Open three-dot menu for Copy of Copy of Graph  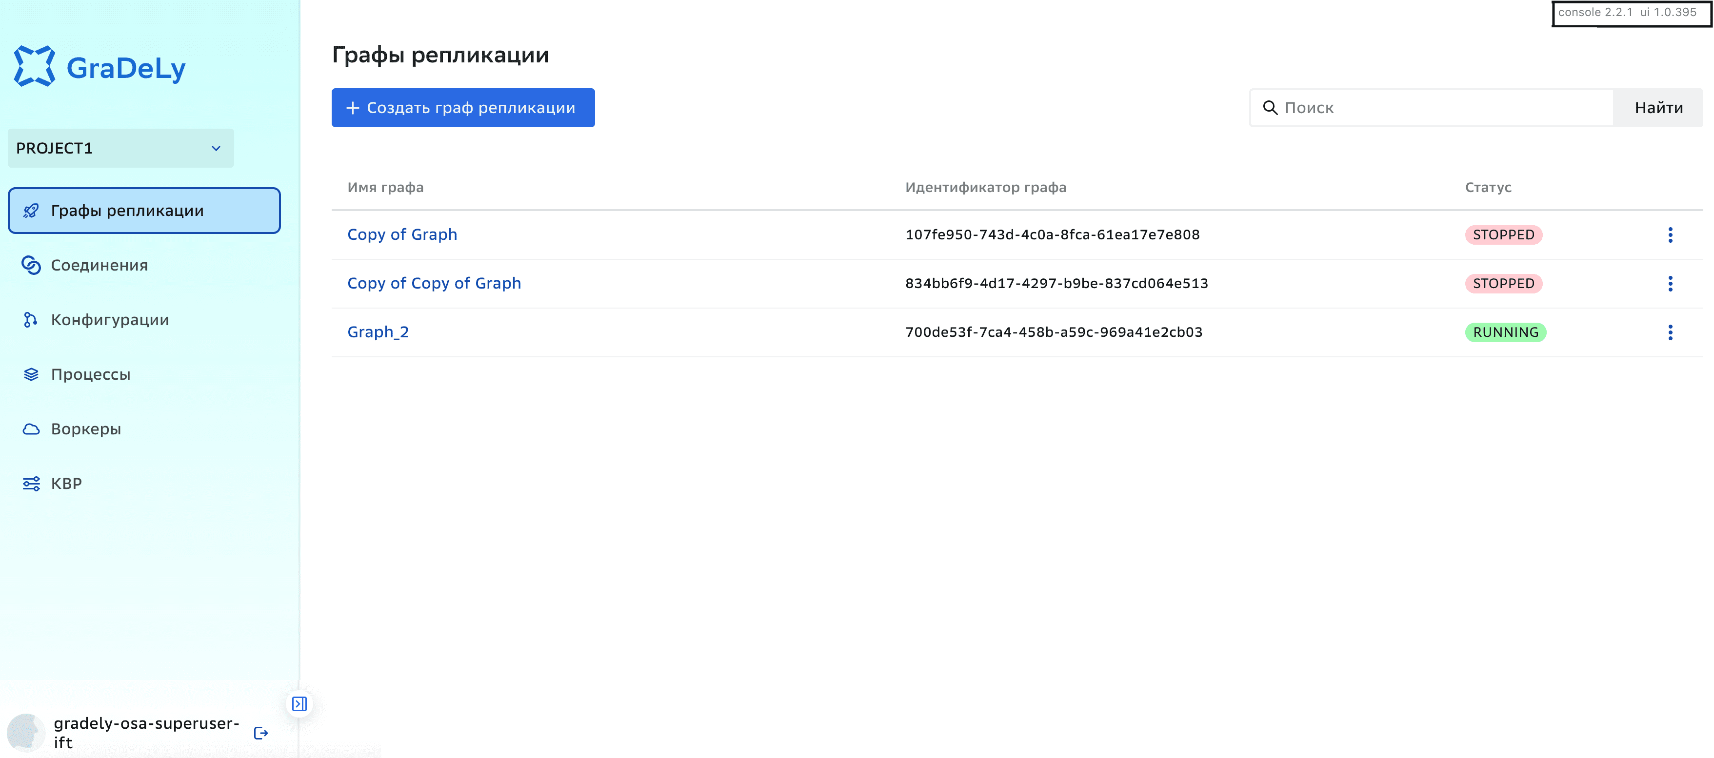tap(1670, 283)
